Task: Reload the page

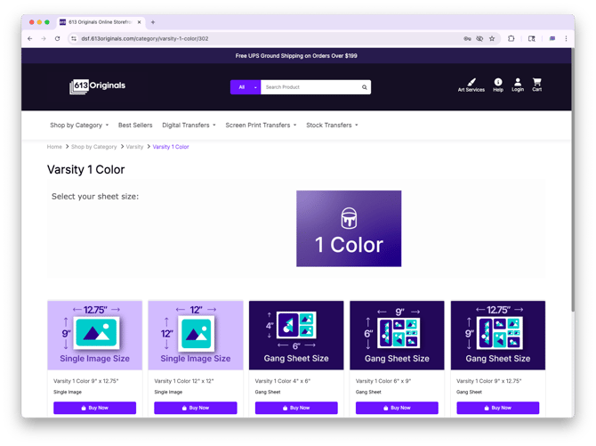Action: click(x=58, y=38)
